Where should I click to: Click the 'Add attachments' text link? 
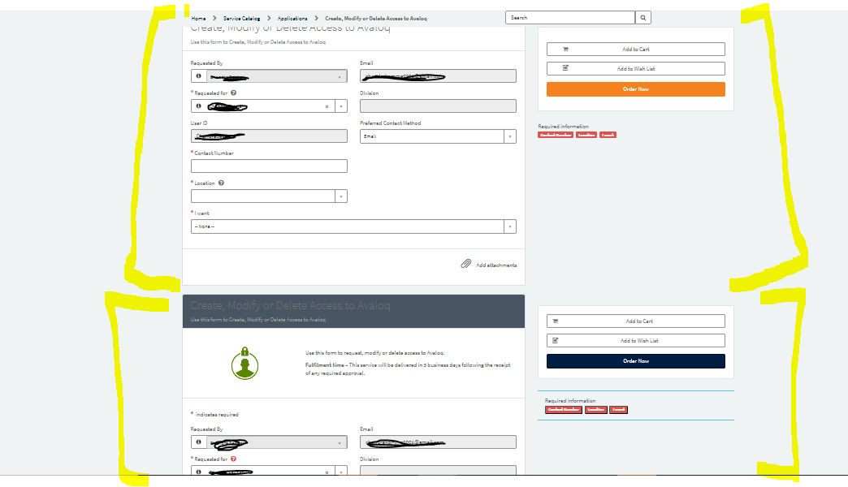click(x=496, y=265)
